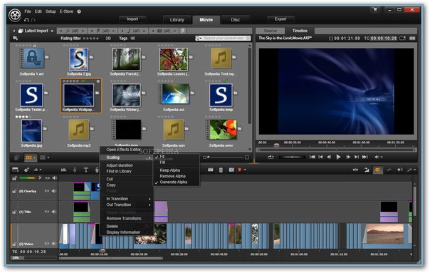
Task: Click the shuttle speed slider
Action: [292, 157]
